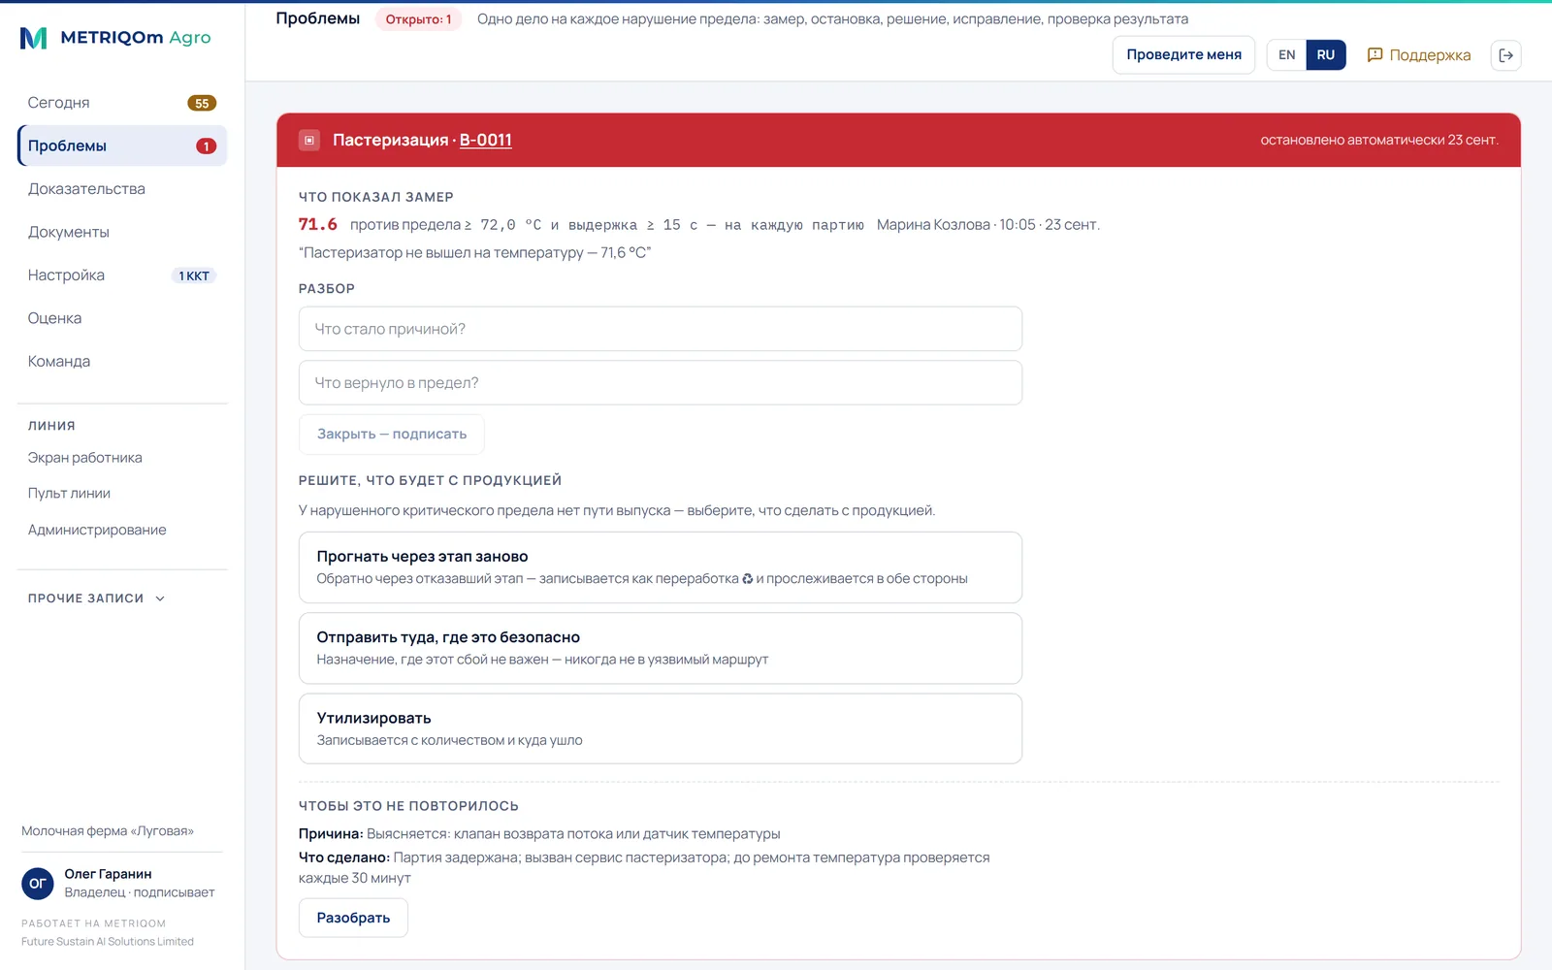Open the Настройка section

click(122, 275)
